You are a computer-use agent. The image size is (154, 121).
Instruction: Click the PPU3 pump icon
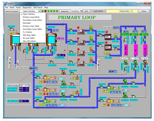tap(50, 101)
